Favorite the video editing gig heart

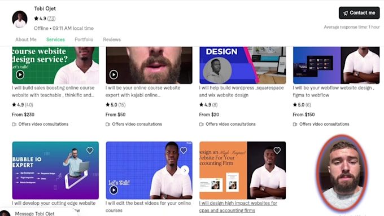click(x=184, y=151)
